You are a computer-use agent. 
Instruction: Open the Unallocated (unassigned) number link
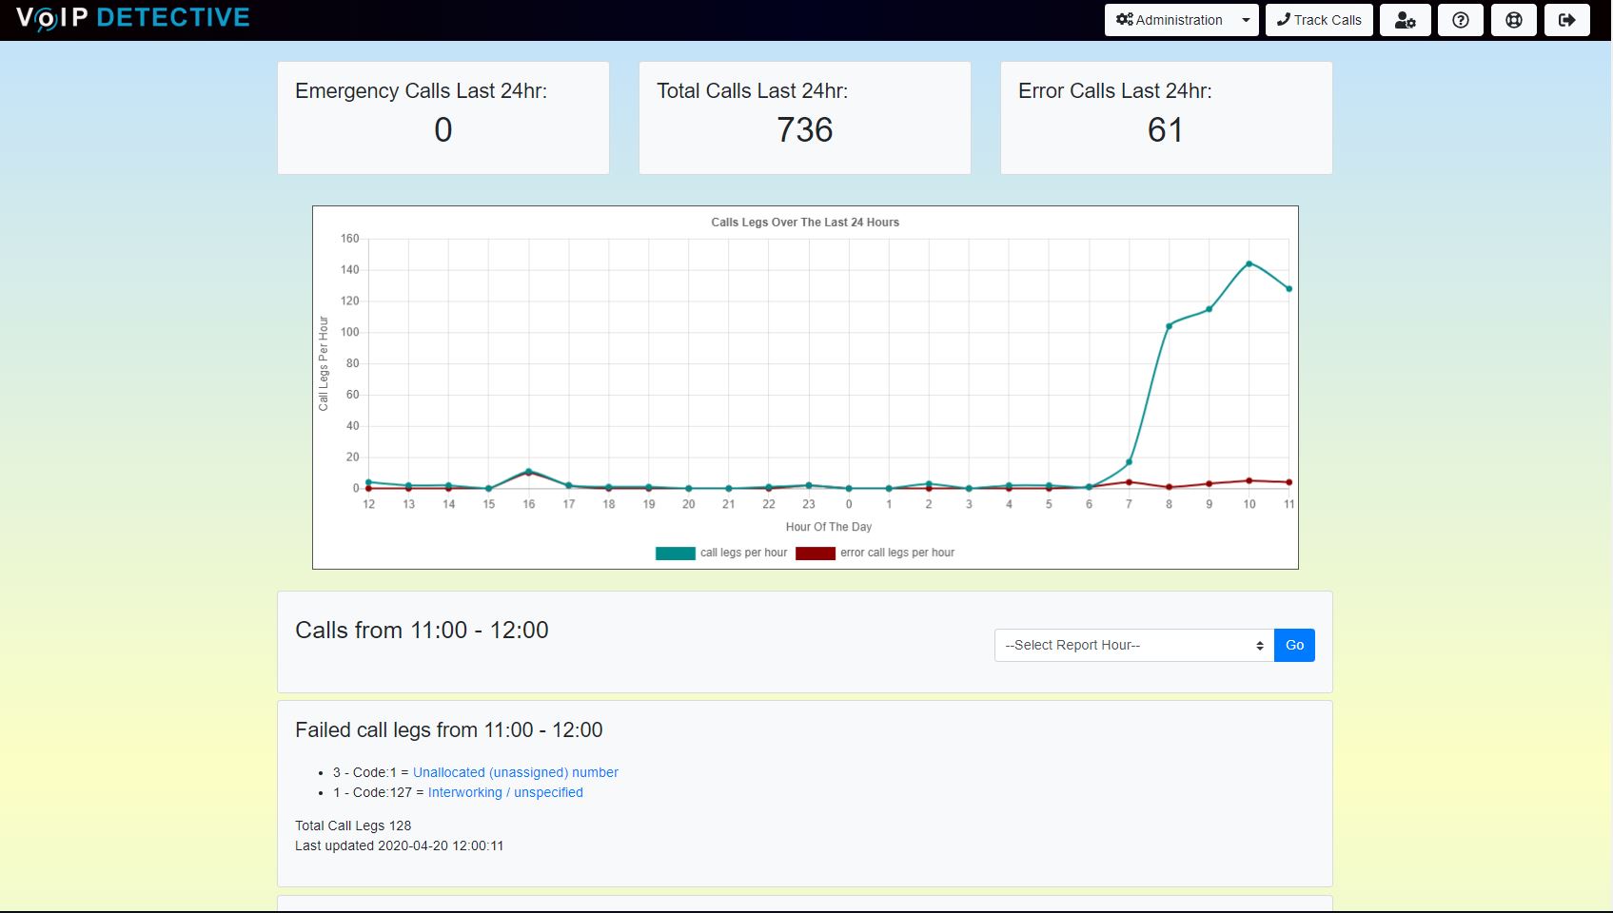pyautogui.click(x=515, y=772)
